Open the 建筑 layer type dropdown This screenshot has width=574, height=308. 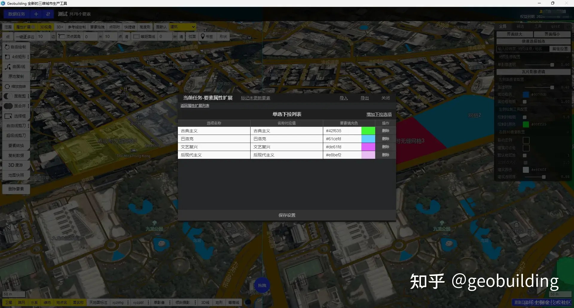pyautogui.click(x=183, y=27)
